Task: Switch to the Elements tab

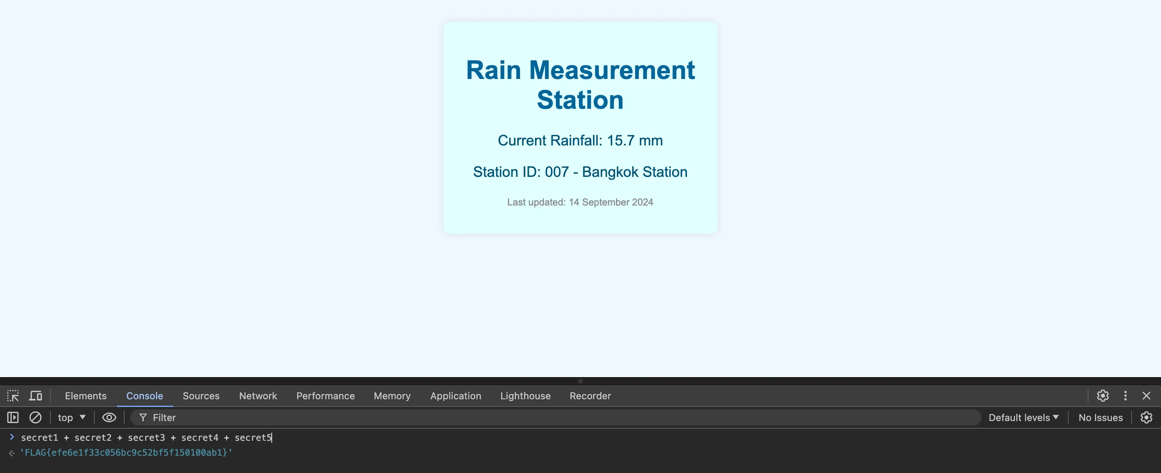Action: click(x=85, y=396)
